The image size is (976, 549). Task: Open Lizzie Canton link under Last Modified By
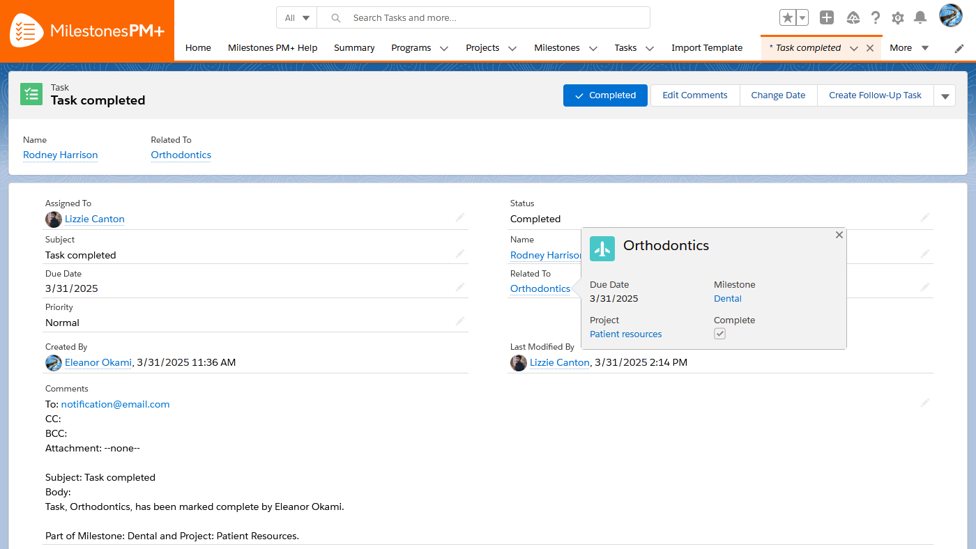pos(560,363)
